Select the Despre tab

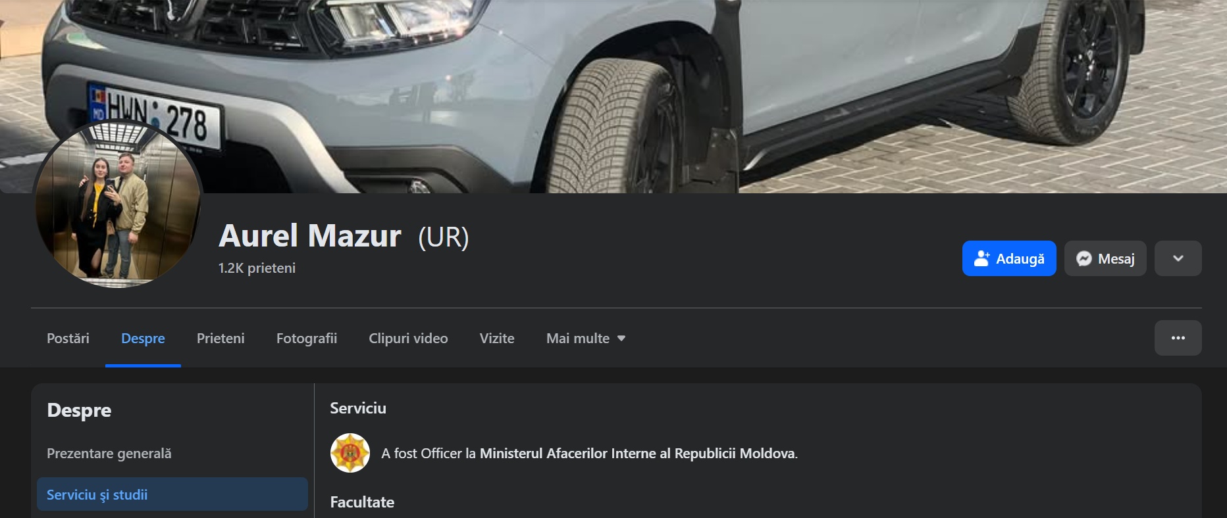click(143, 339)
